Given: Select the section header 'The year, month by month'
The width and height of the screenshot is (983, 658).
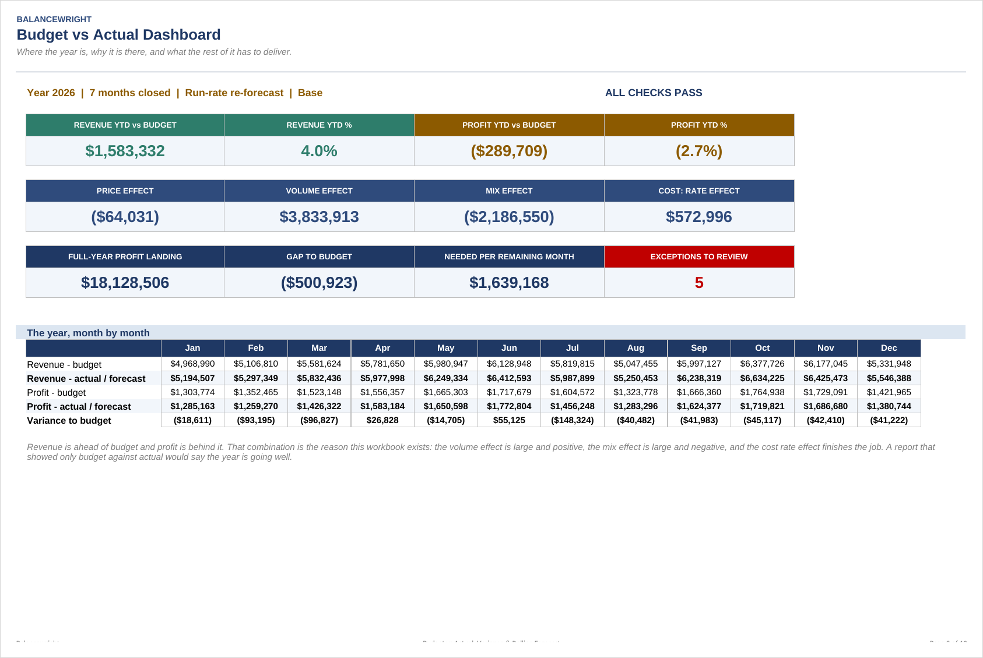Looking at the screenshot, I should tap(88, 333).
